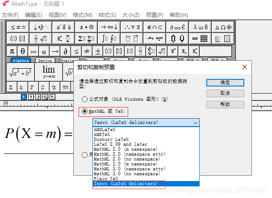Open uppercase Greek letters palette
The image size is (272, 198).
pos(223,27)
